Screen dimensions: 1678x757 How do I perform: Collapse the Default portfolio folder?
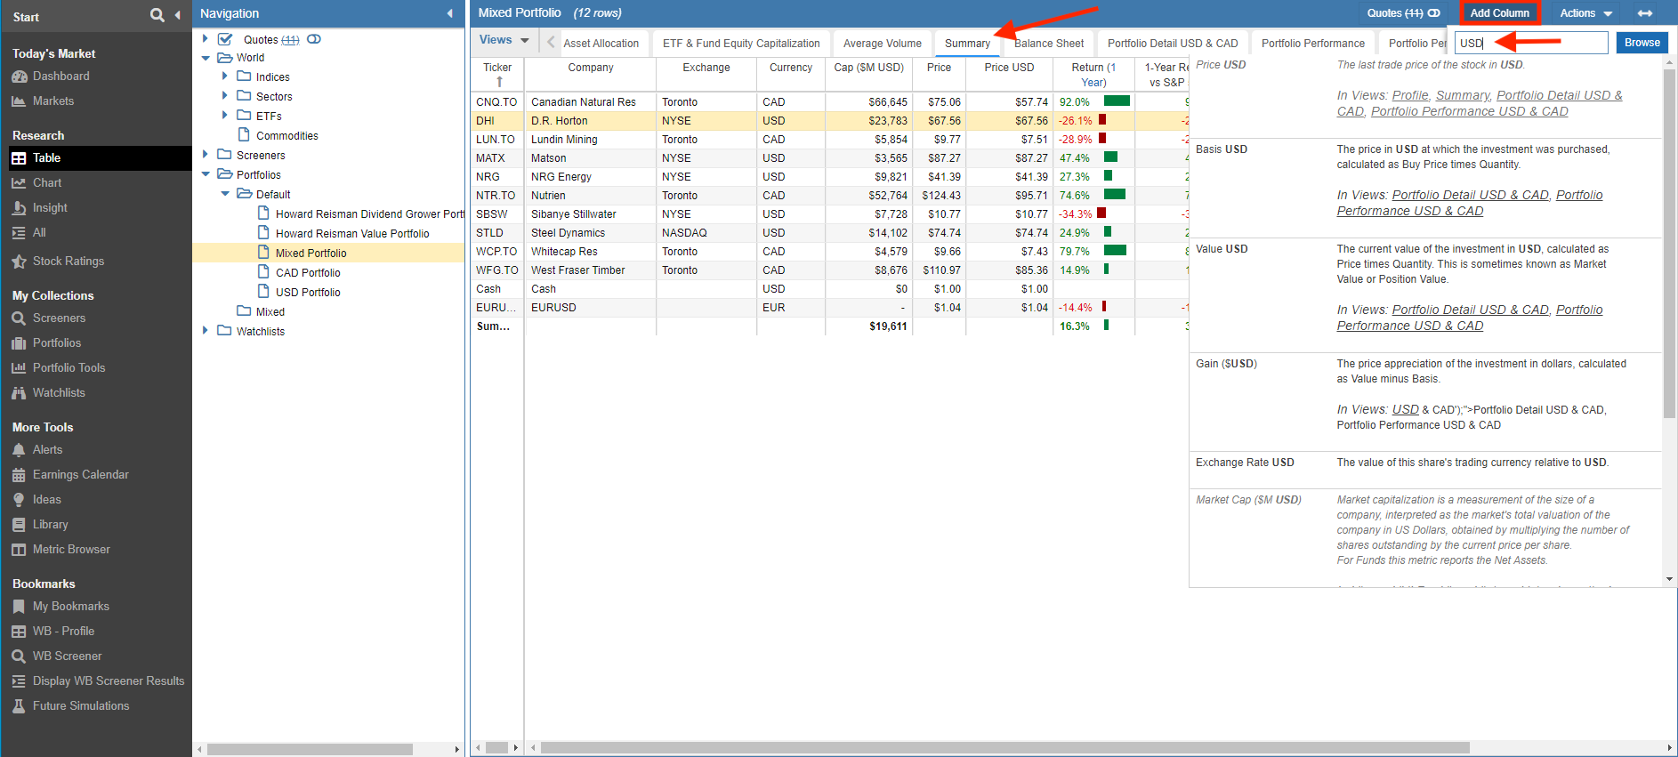pos(225,194)
